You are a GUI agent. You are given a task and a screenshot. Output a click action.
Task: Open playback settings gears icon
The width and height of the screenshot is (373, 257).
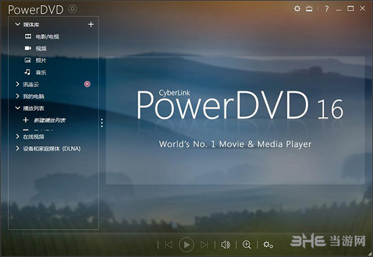coord(268,245)
